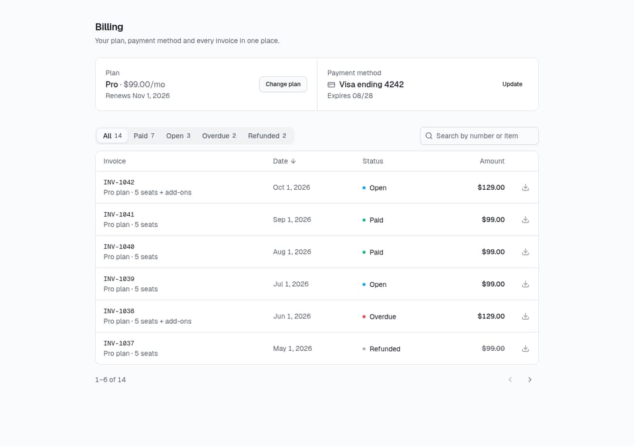Click the Refunded status of INV-1037
Screen dimensions: 634x446
[382, 349]
